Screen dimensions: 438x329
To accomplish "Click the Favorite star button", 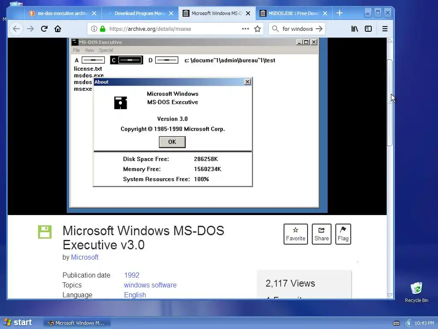I will pos(296,234).
